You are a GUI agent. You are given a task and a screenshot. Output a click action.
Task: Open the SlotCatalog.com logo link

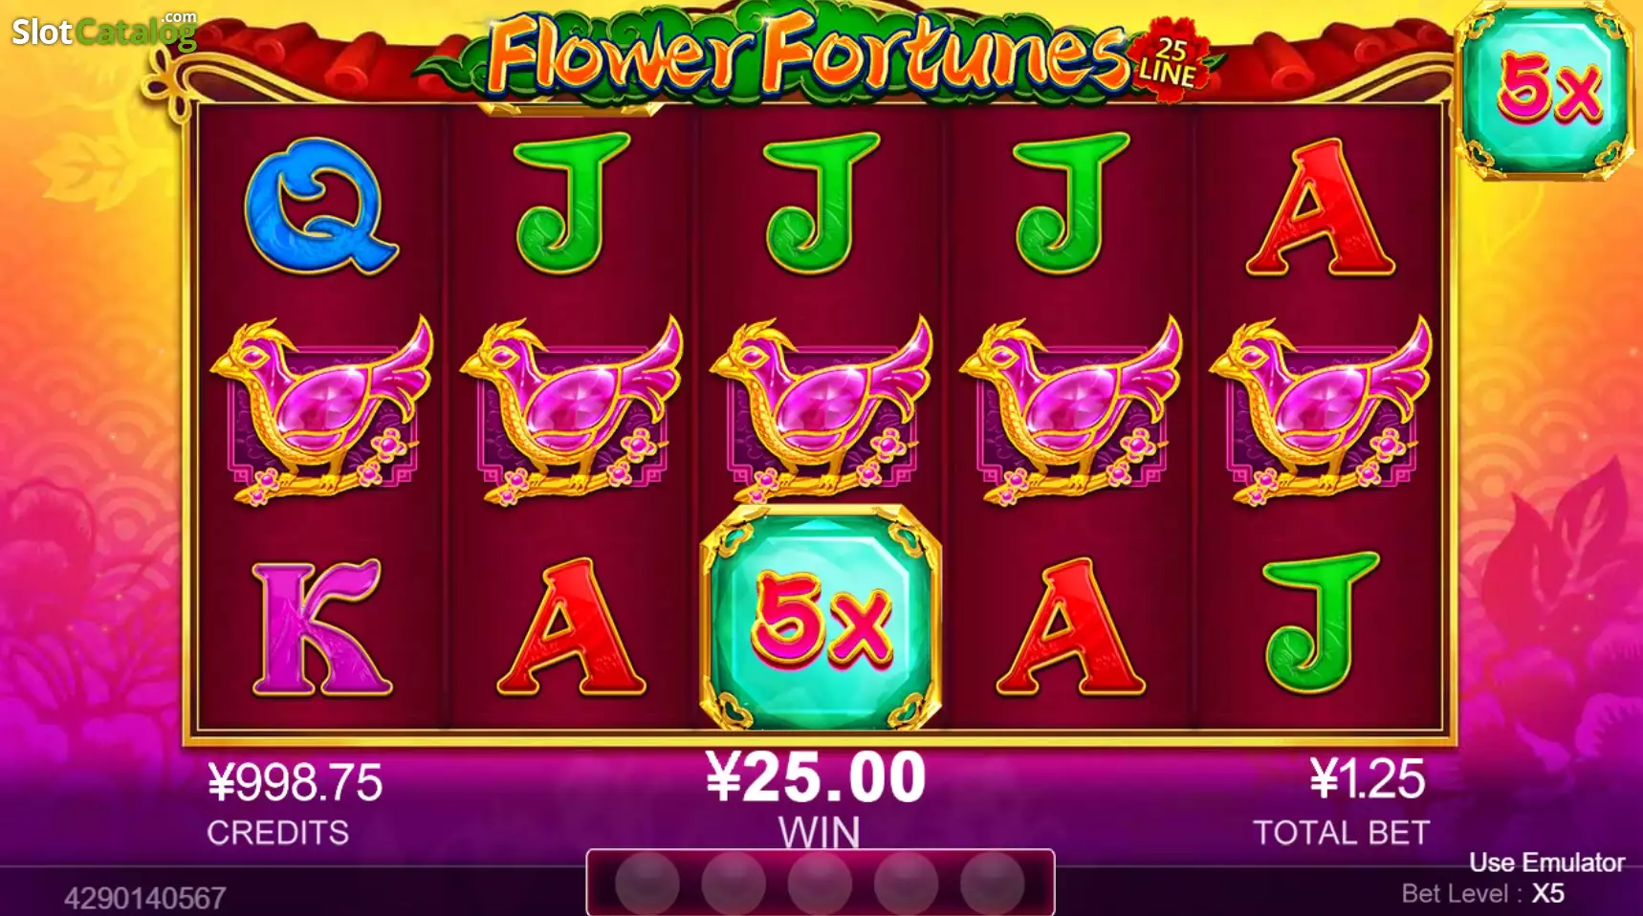[103, 31]
